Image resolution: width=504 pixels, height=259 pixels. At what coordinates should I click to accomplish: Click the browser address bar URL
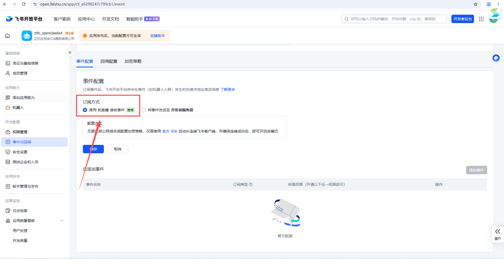82,4
